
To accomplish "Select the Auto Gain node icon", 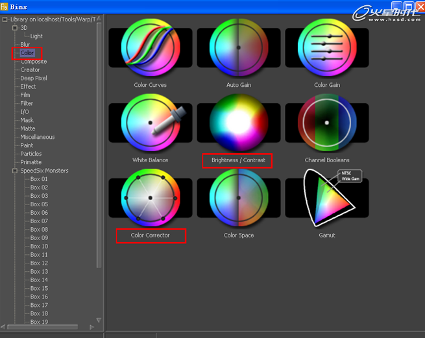I will pyautogui.click(x=239, y=47).
